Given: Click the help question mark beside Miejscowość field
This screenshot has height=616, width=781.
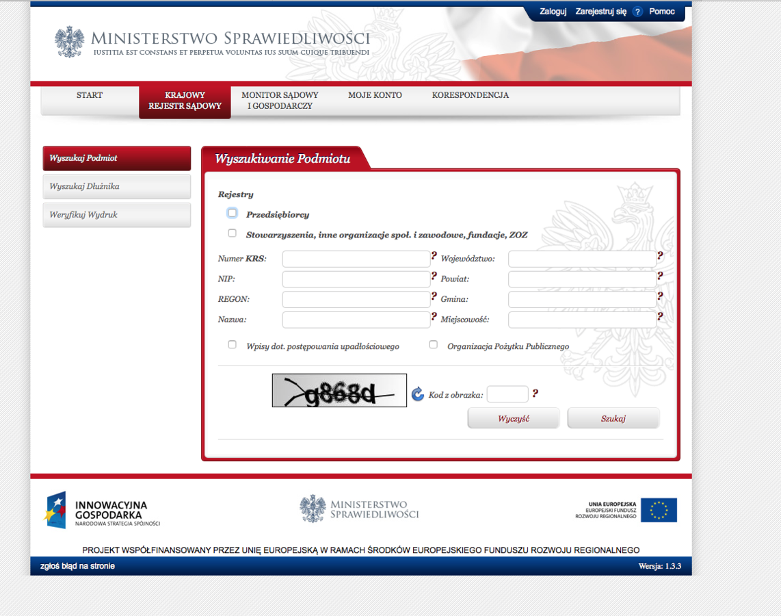Looking at the screenshot, I should point(660,317).
